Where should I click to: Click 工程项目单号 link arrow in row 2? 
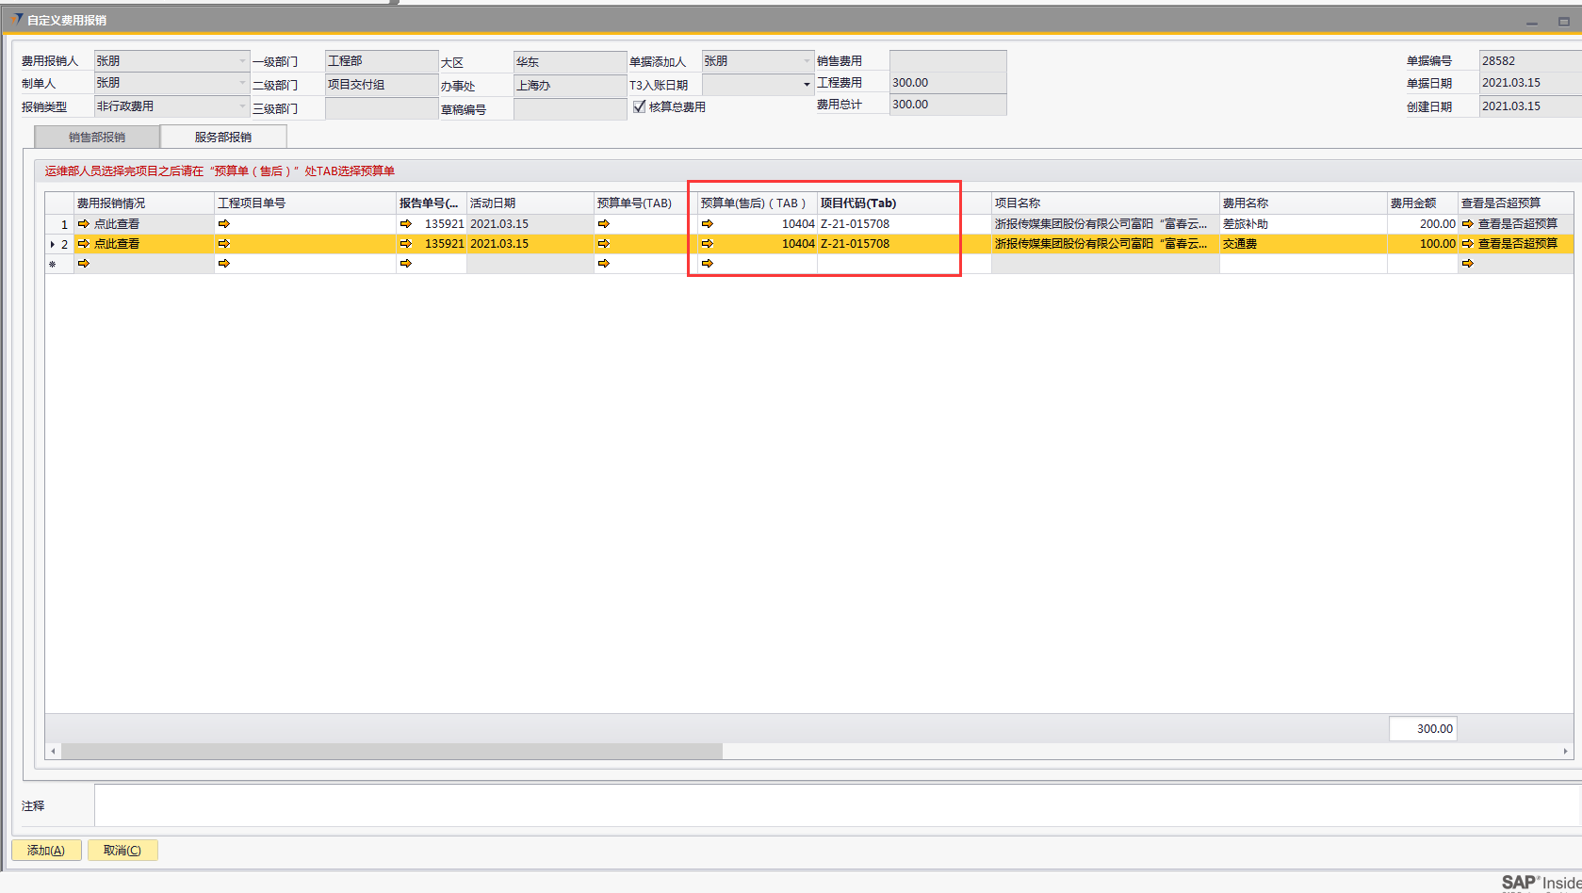pos(224,244)
